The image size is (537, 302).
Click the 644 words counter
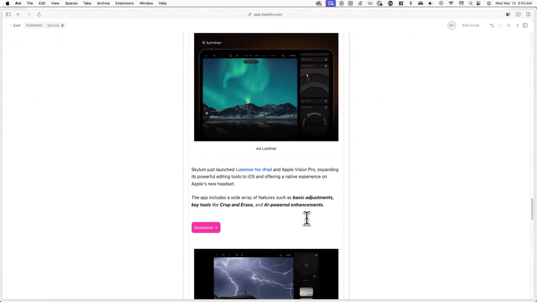pos(471,26)
